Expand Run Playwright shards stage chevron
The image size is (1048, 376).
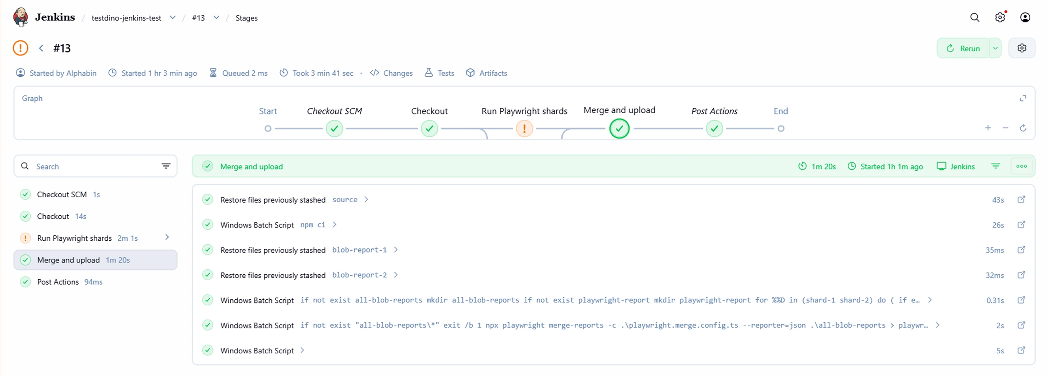pos(167,237)
